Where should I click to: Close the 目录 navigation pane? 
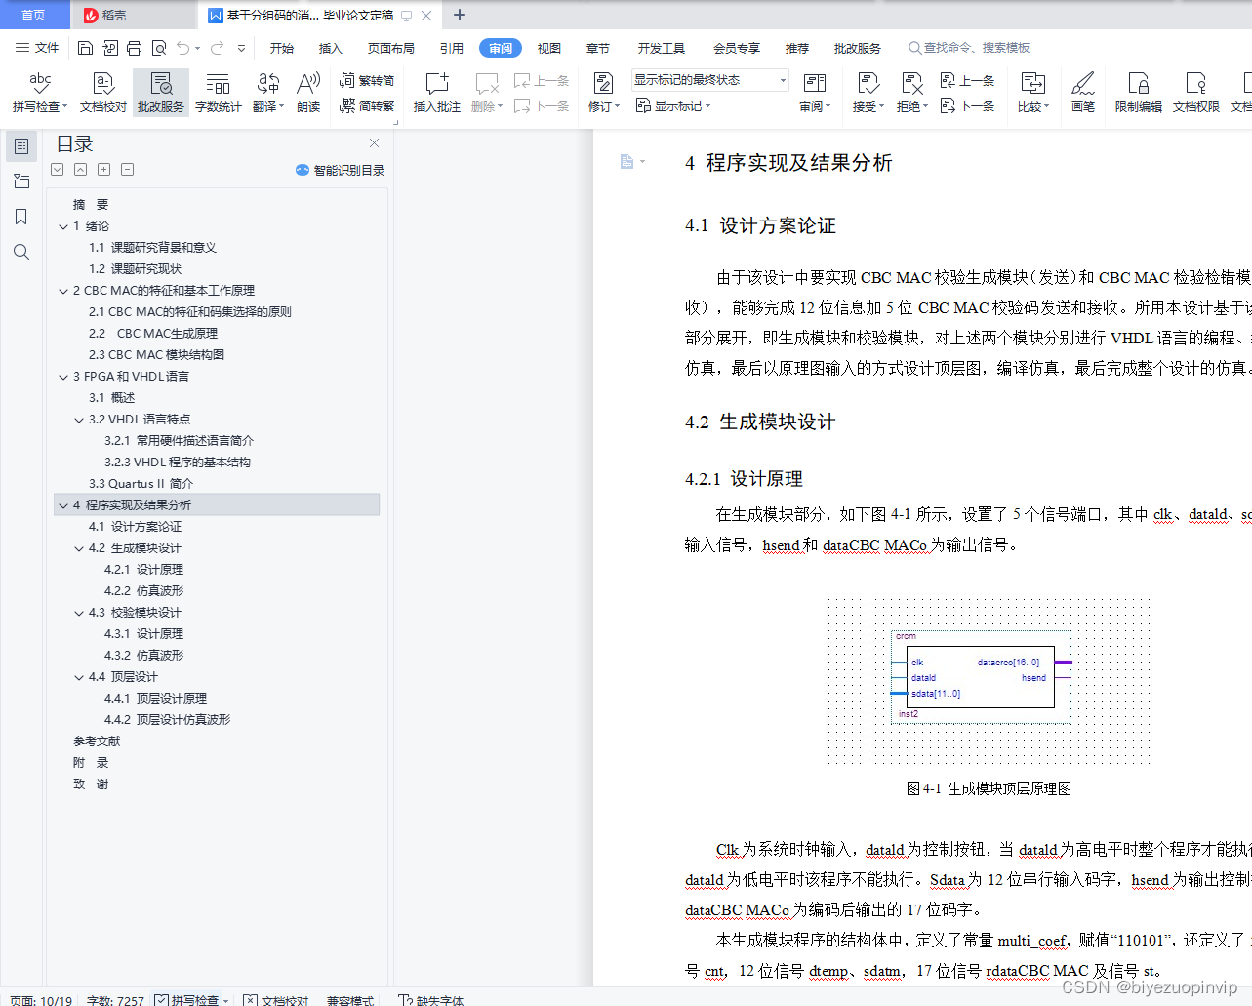click(x=374, y=143)
